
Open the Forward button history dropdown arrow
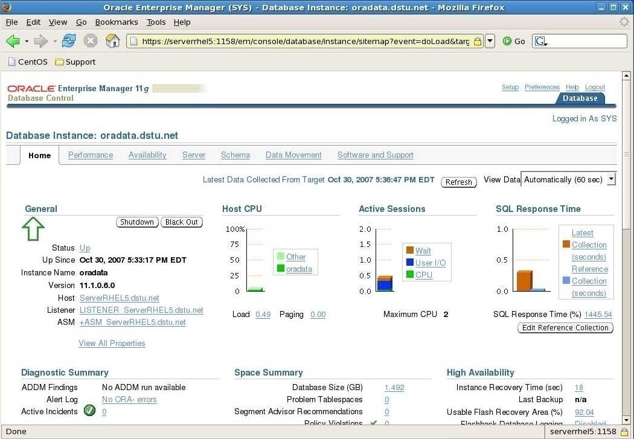(x=54, y=41)
